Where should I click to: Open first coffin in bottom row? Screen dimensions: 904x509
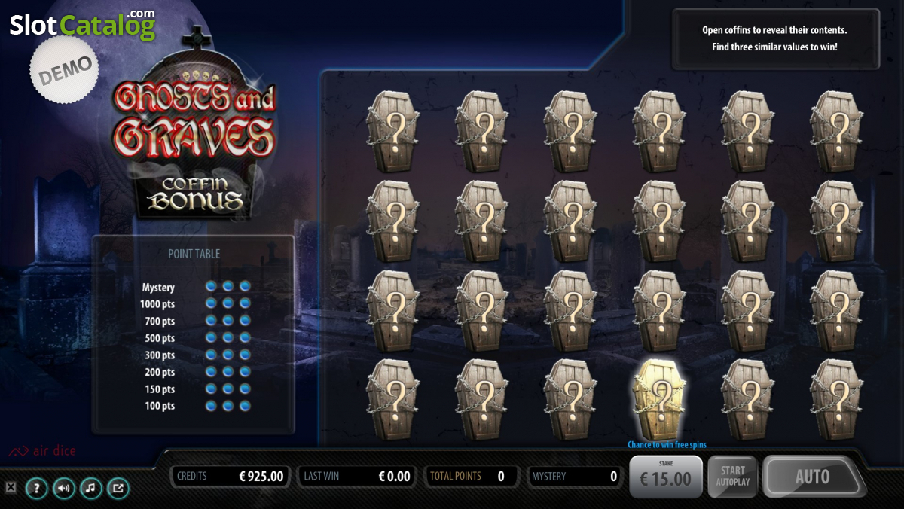point(392,399)
